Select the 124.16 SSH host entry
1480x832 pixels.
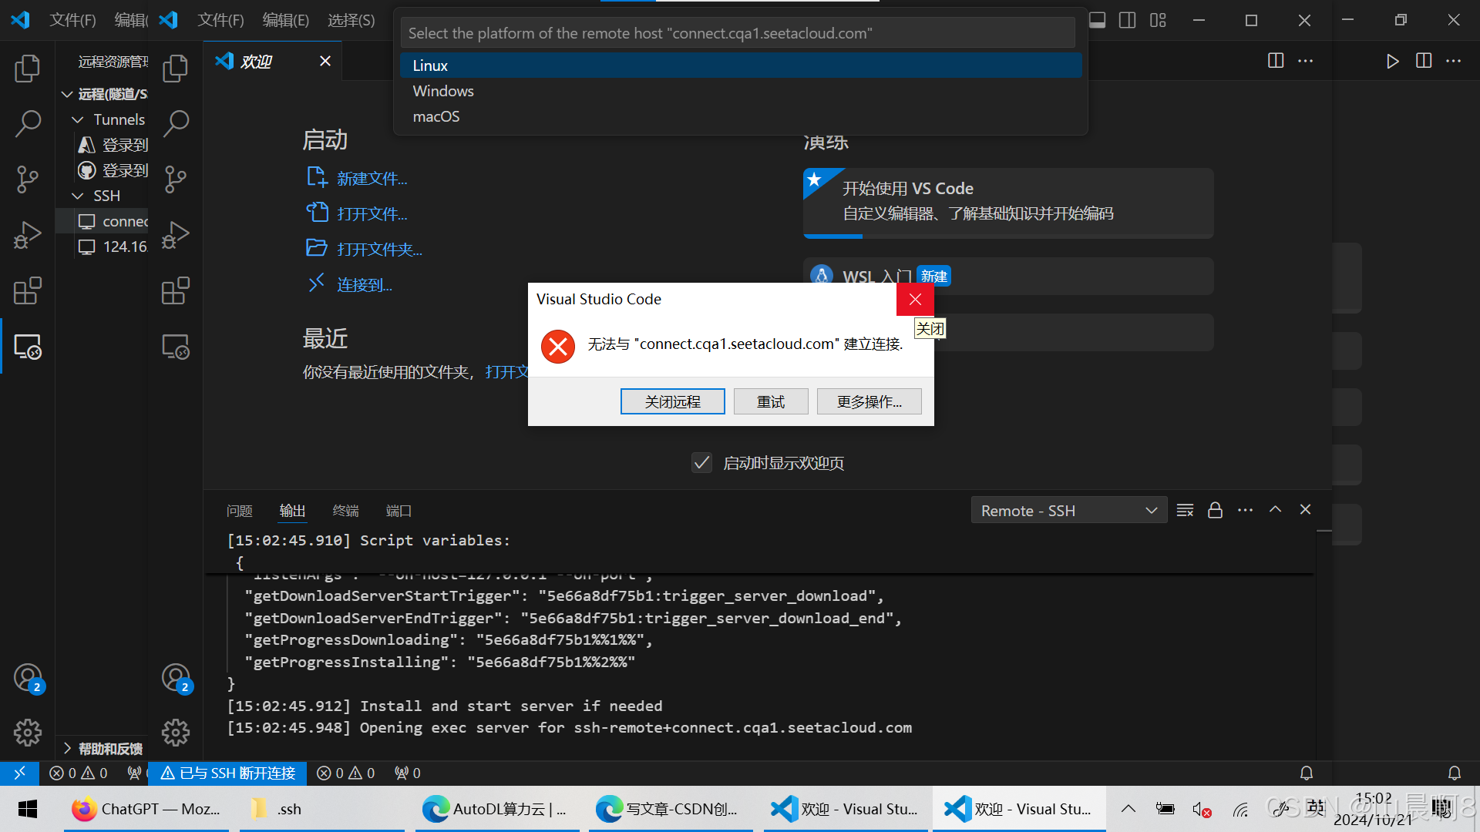tap(103, 247)
